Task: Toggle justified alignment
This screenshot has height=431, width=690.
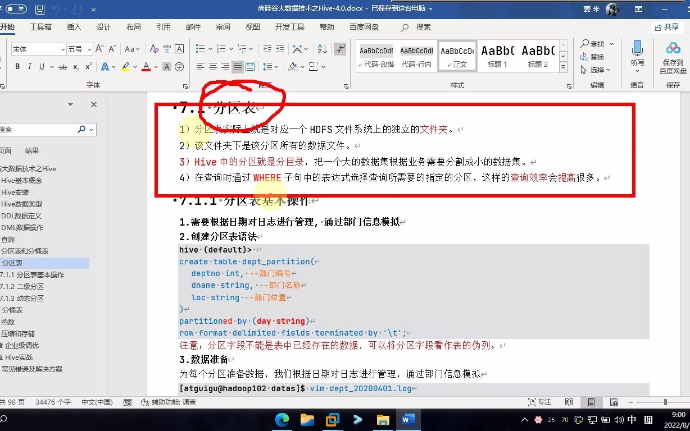Action: pyautogui.click(x=238, y=67)
